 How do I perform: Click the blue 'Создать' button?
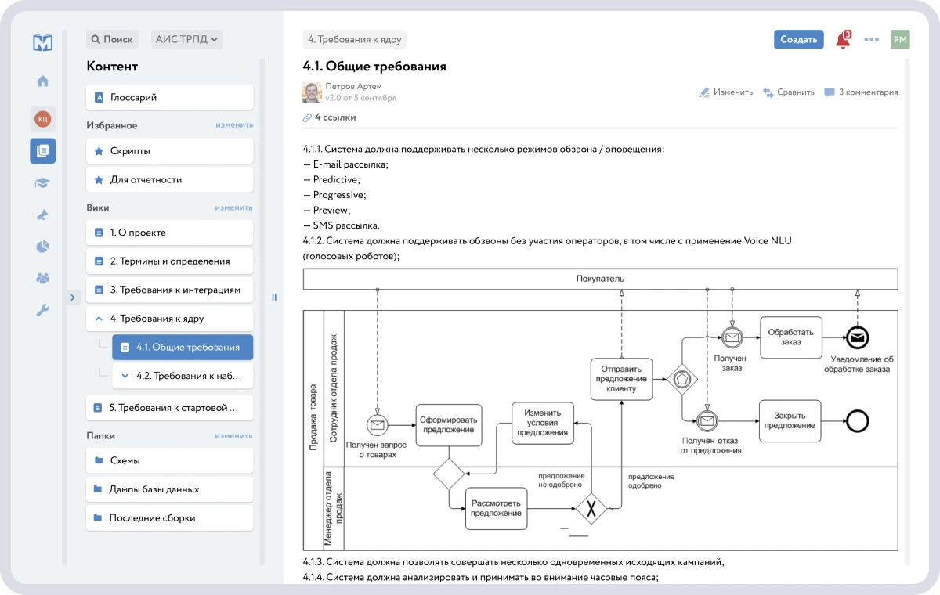pyautogui.click(x=798, y=40)
